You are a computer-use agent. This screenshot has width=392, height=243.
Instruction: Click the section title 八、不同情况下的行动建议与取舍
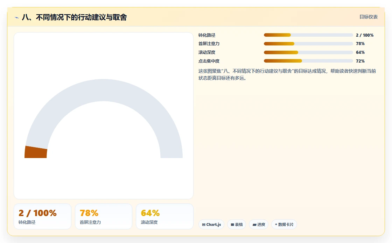click(75, 17)
